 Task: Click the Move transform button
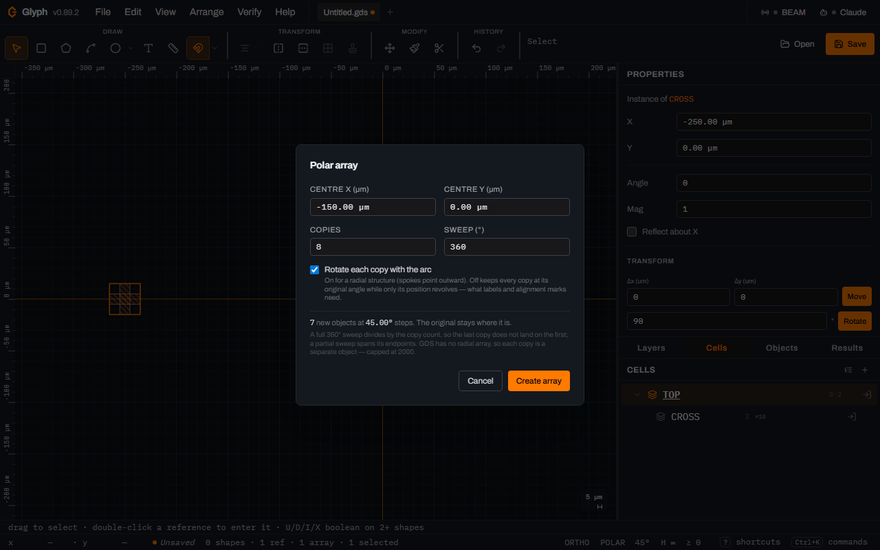click(857, 296)
